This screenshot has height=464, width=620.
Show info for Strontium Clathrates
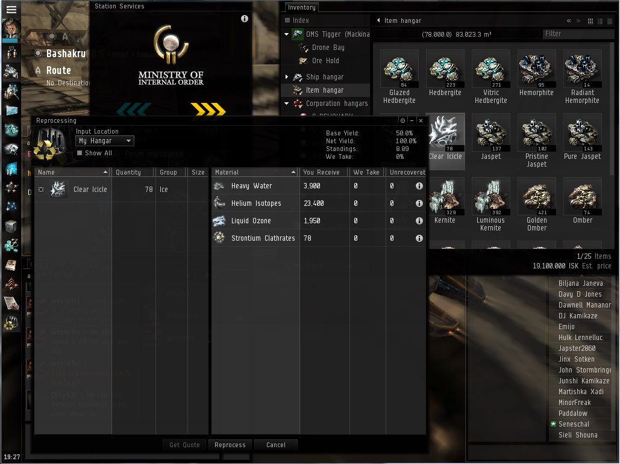pyautogui.click(x=419, y=238)
